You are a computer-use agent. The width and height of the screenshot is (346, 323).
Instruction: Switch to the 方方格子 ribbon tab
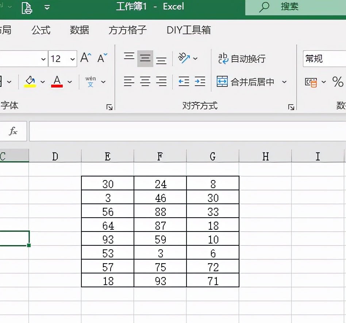pos(127,30)
